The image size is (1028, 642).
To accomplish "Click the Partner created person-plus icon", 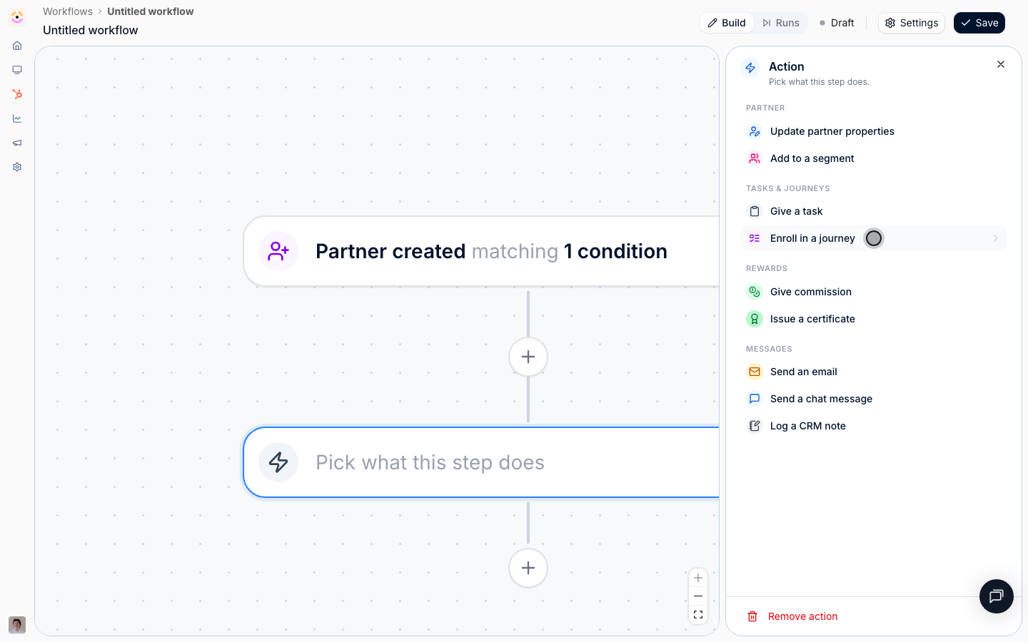I will point(278,251).
